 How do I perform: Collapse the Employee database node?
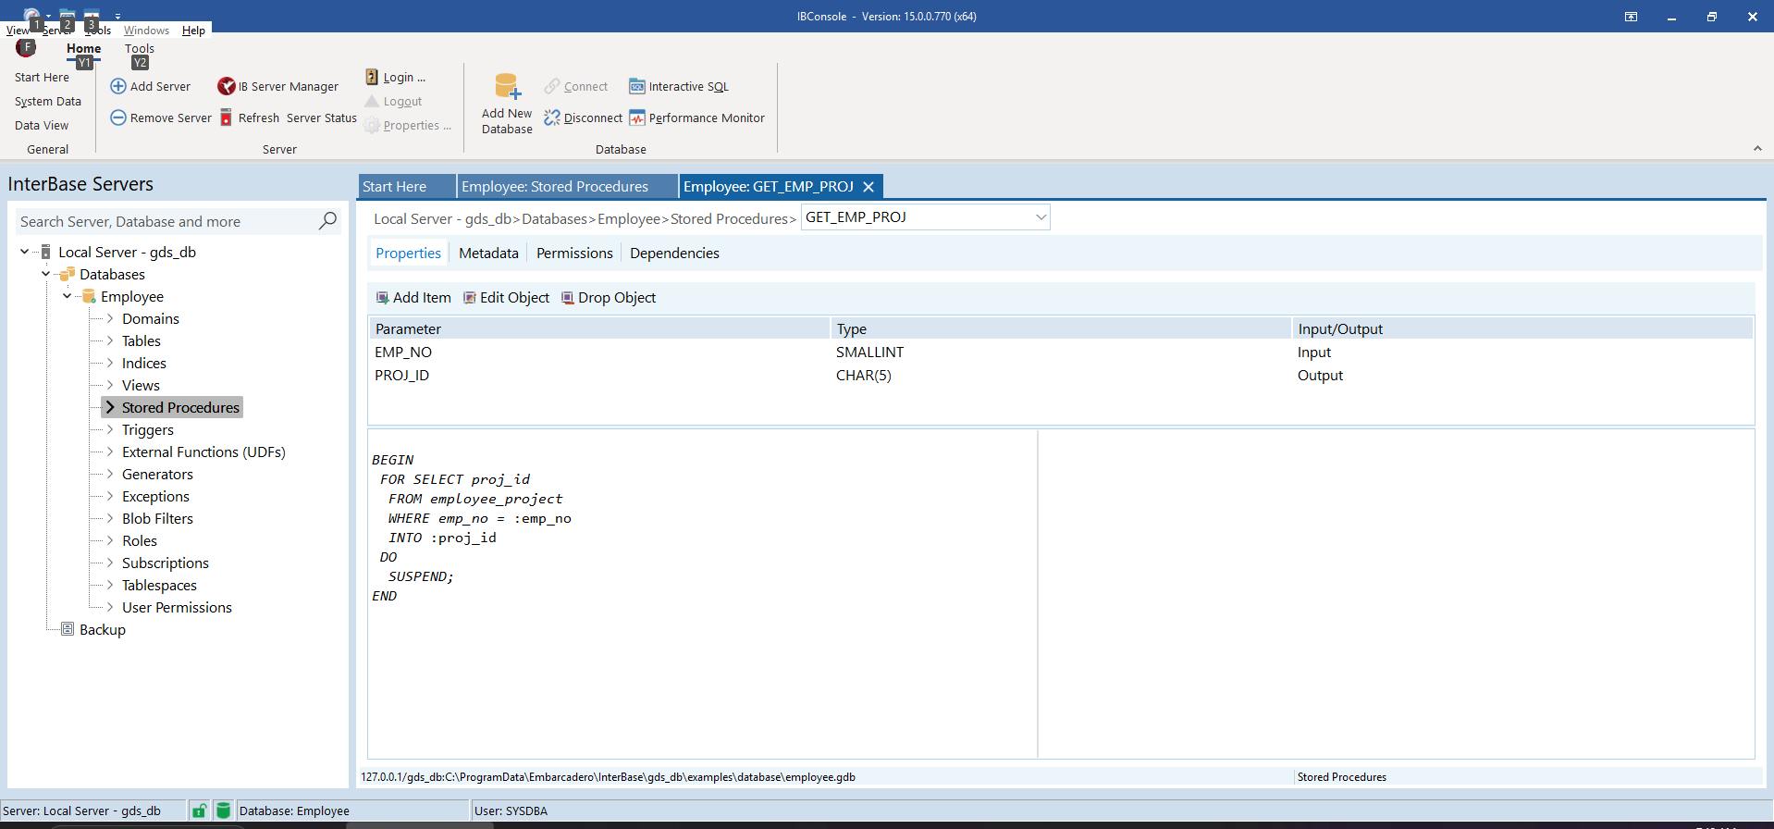(67, 296)
